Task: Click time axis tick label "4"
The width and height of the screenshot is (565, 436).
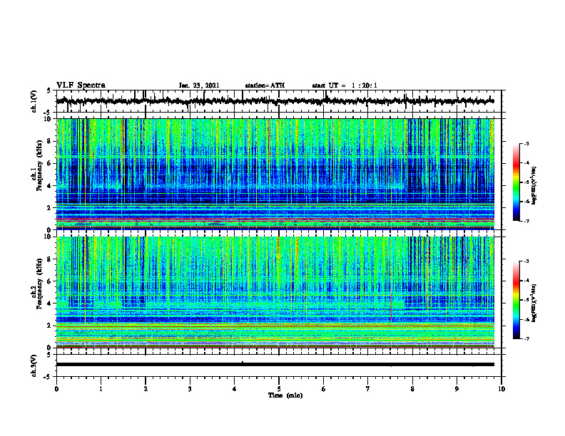Action: (235, 389)
